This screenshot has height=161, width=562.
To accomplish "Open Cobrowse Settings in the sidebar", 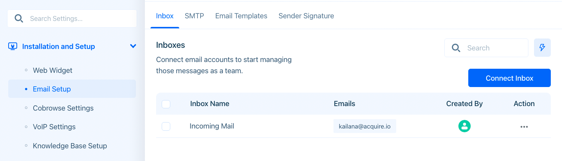I will [63, 108].
